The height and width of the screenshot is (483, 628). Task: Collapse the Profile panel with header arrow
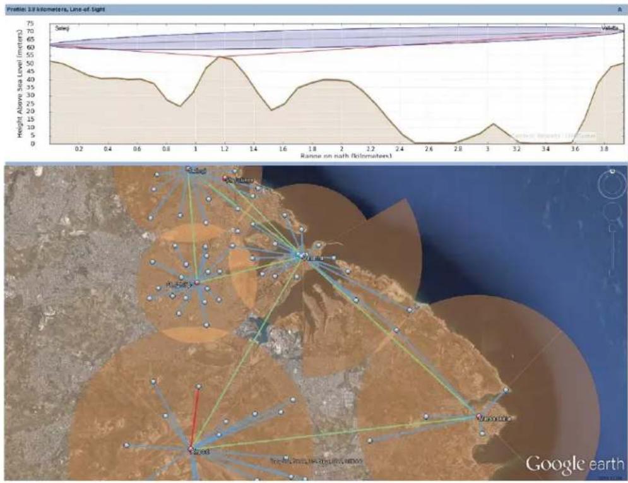tap(620, 9)
